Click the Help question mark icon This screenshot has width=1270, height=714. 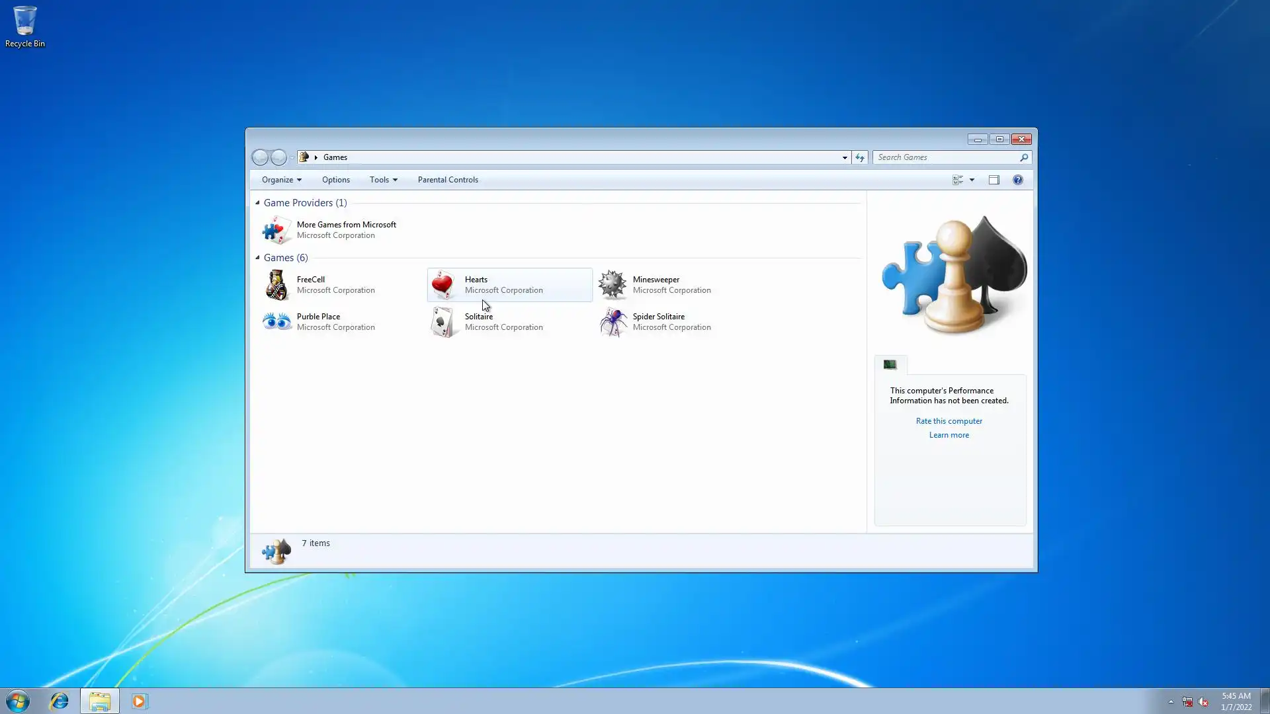coord(1017,180)
